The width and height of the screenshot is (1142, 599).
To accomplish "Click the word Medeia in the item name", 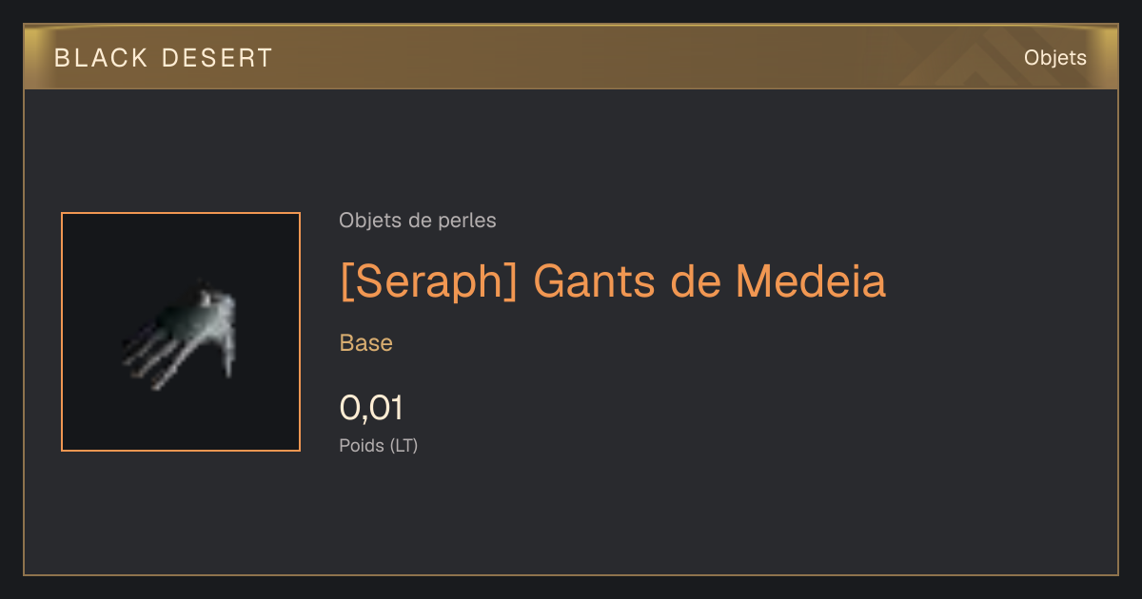I will pyautogui.click(x=811, y=281).
